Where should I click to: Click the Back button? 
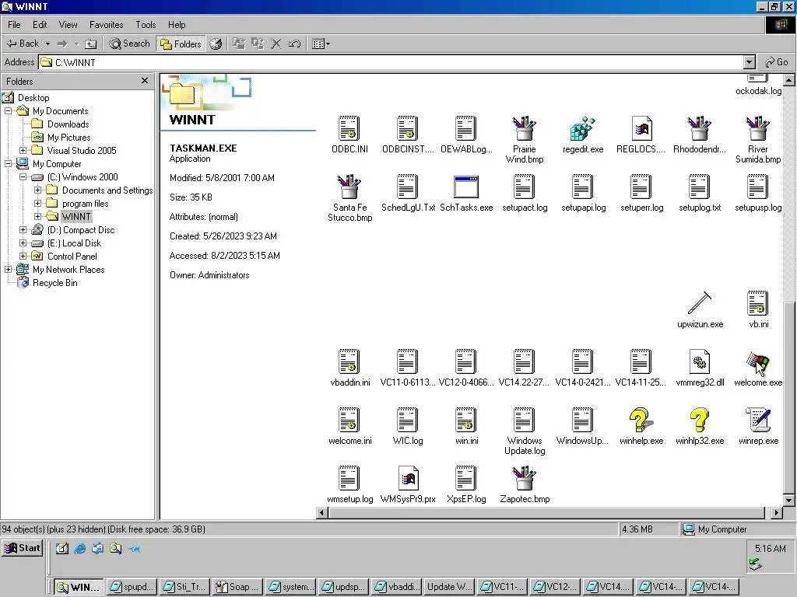23,44
